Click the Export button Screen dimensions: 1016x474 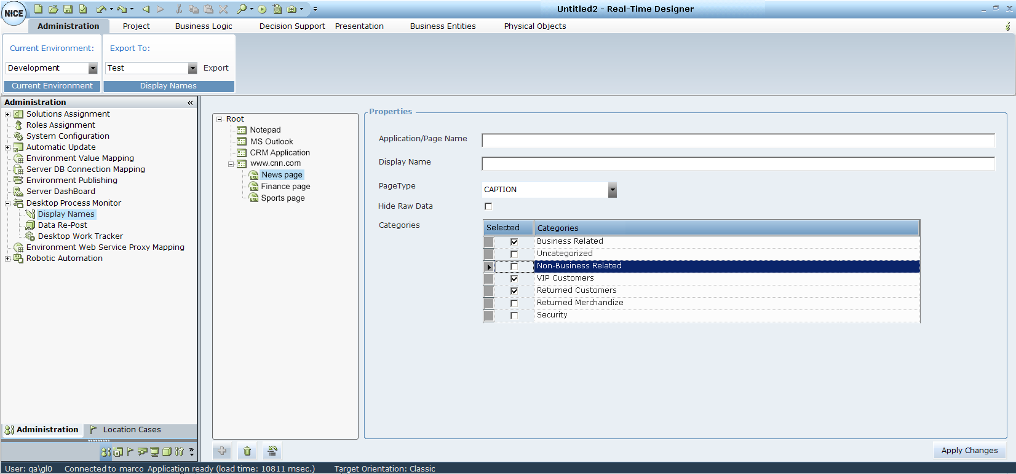[216, 68]
